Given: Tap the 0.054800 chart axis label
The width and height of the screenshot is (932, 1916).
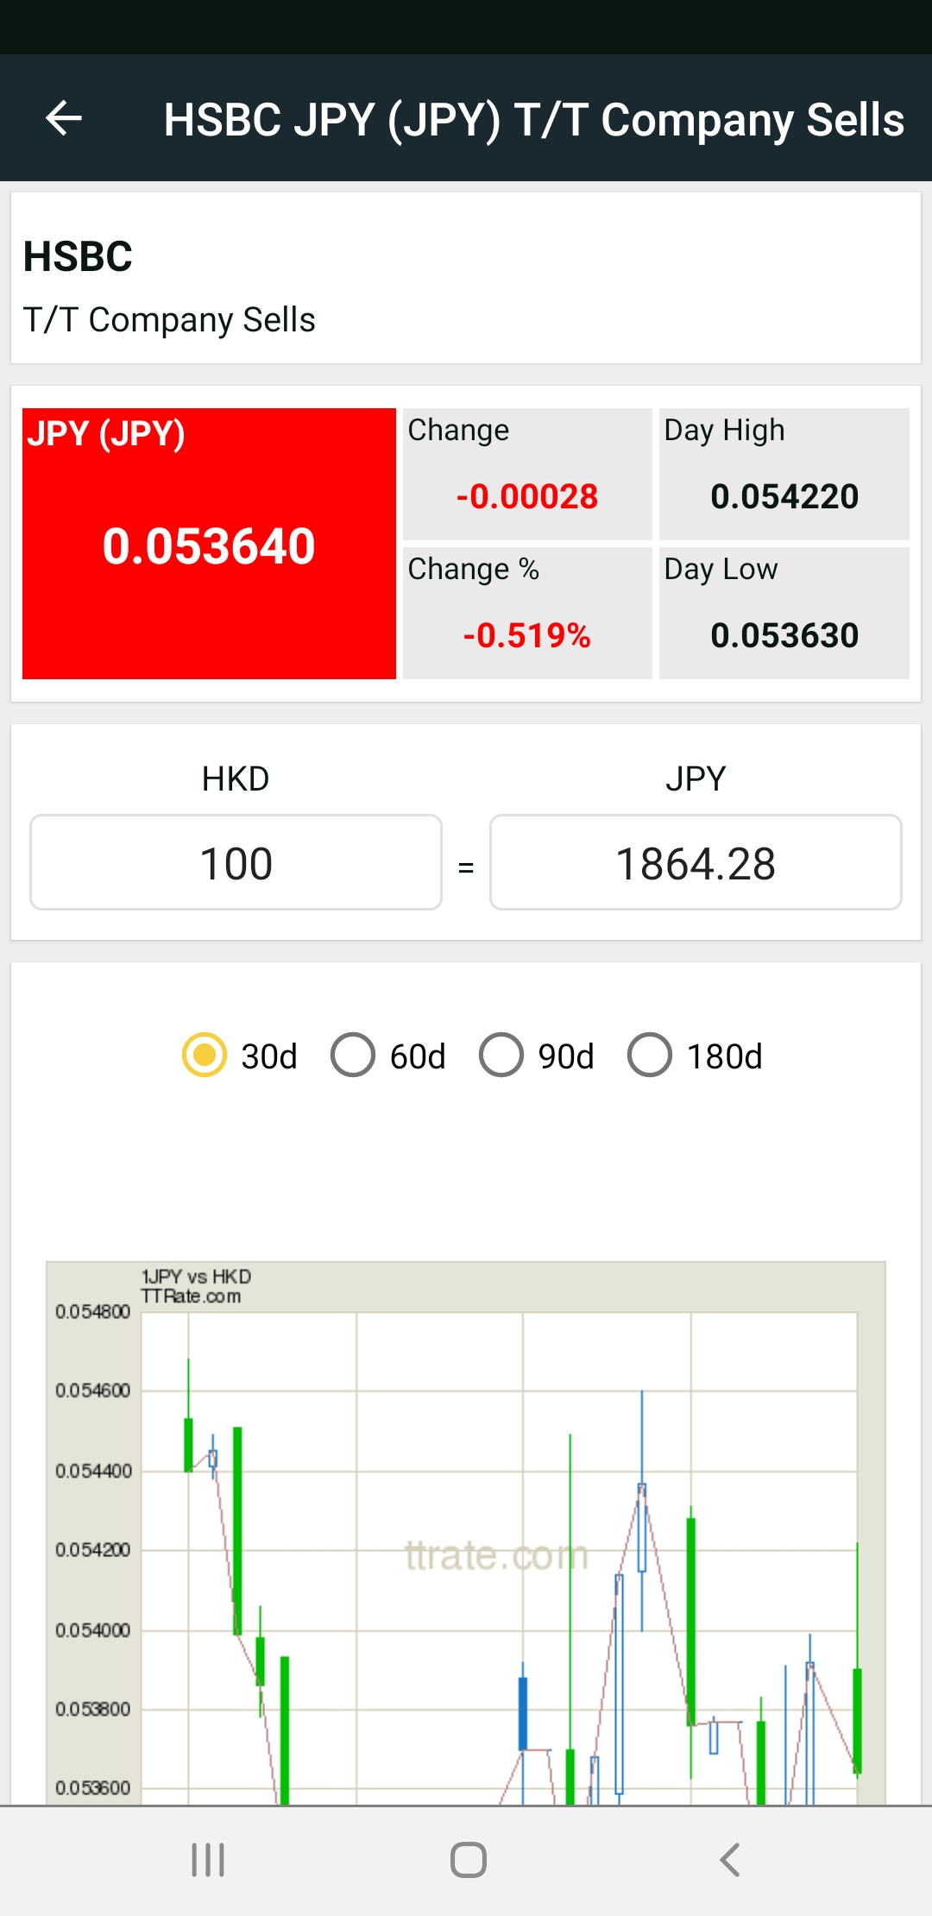Looking at the screenshot, I should [92, 1312].
